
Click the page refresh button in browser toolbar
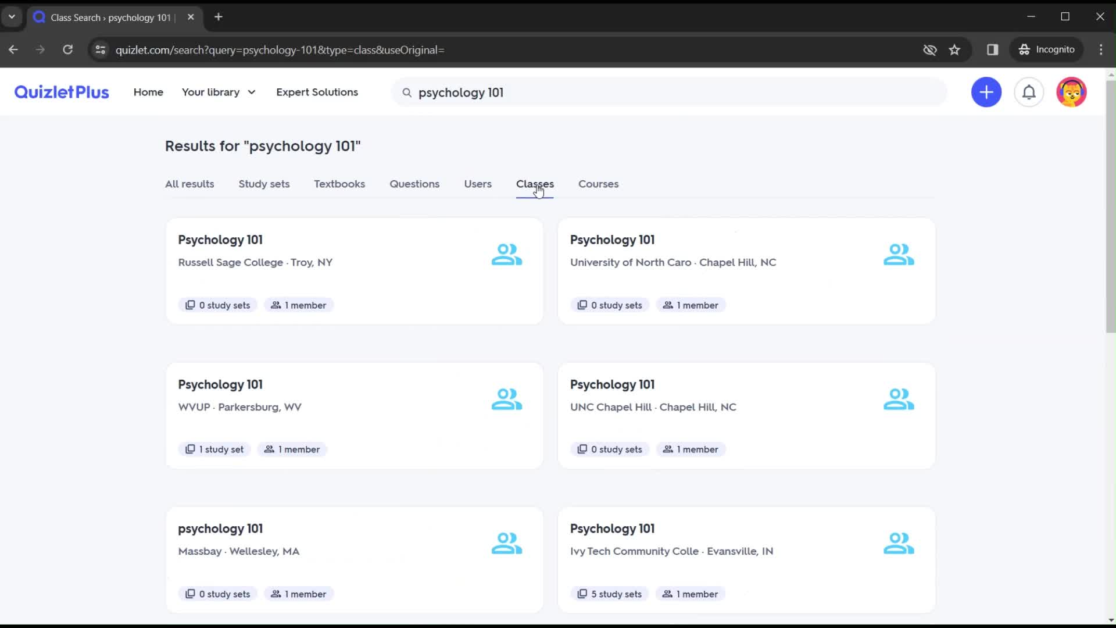pos(68,49)
